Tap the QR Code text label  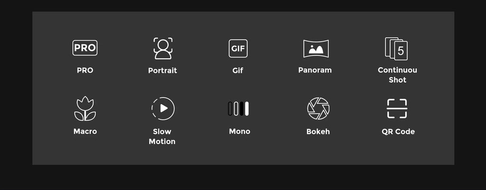398,131
